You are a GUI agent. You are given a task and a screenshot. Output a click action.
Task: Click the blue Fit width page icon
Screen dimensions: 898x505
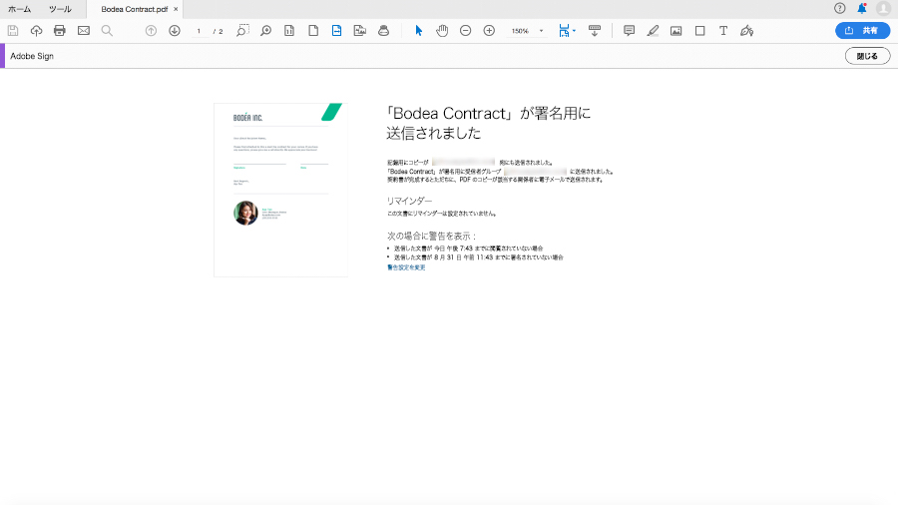point(337,31)
